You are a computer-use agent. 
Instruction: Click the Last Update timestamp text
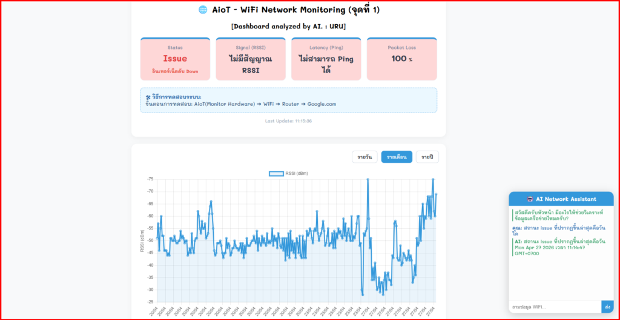288,121
